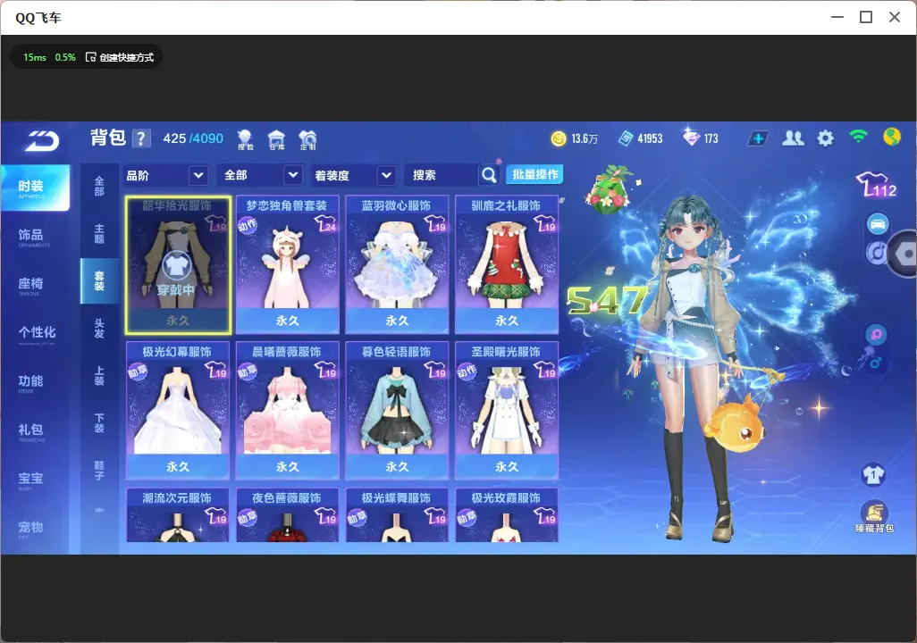Select the 潮流次元服饰 outfit card
This screenshot has height=643, width=917.
click(178, 515)
